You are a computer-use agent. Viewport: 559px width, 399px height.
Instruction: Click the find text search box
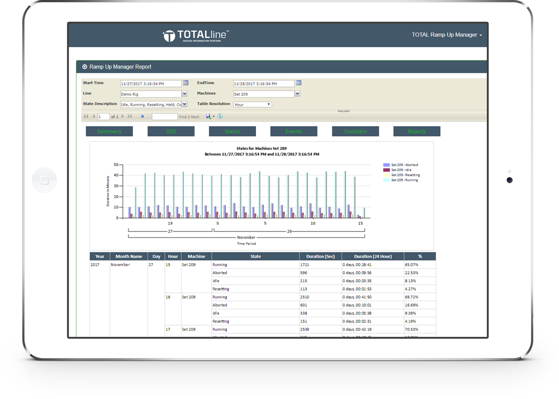click(x=165, y=116)
